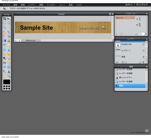Image resolution: width=151 pixels, height=138 pixels.
Task: Select the Smudge finger tool
Action: [4, 54]
